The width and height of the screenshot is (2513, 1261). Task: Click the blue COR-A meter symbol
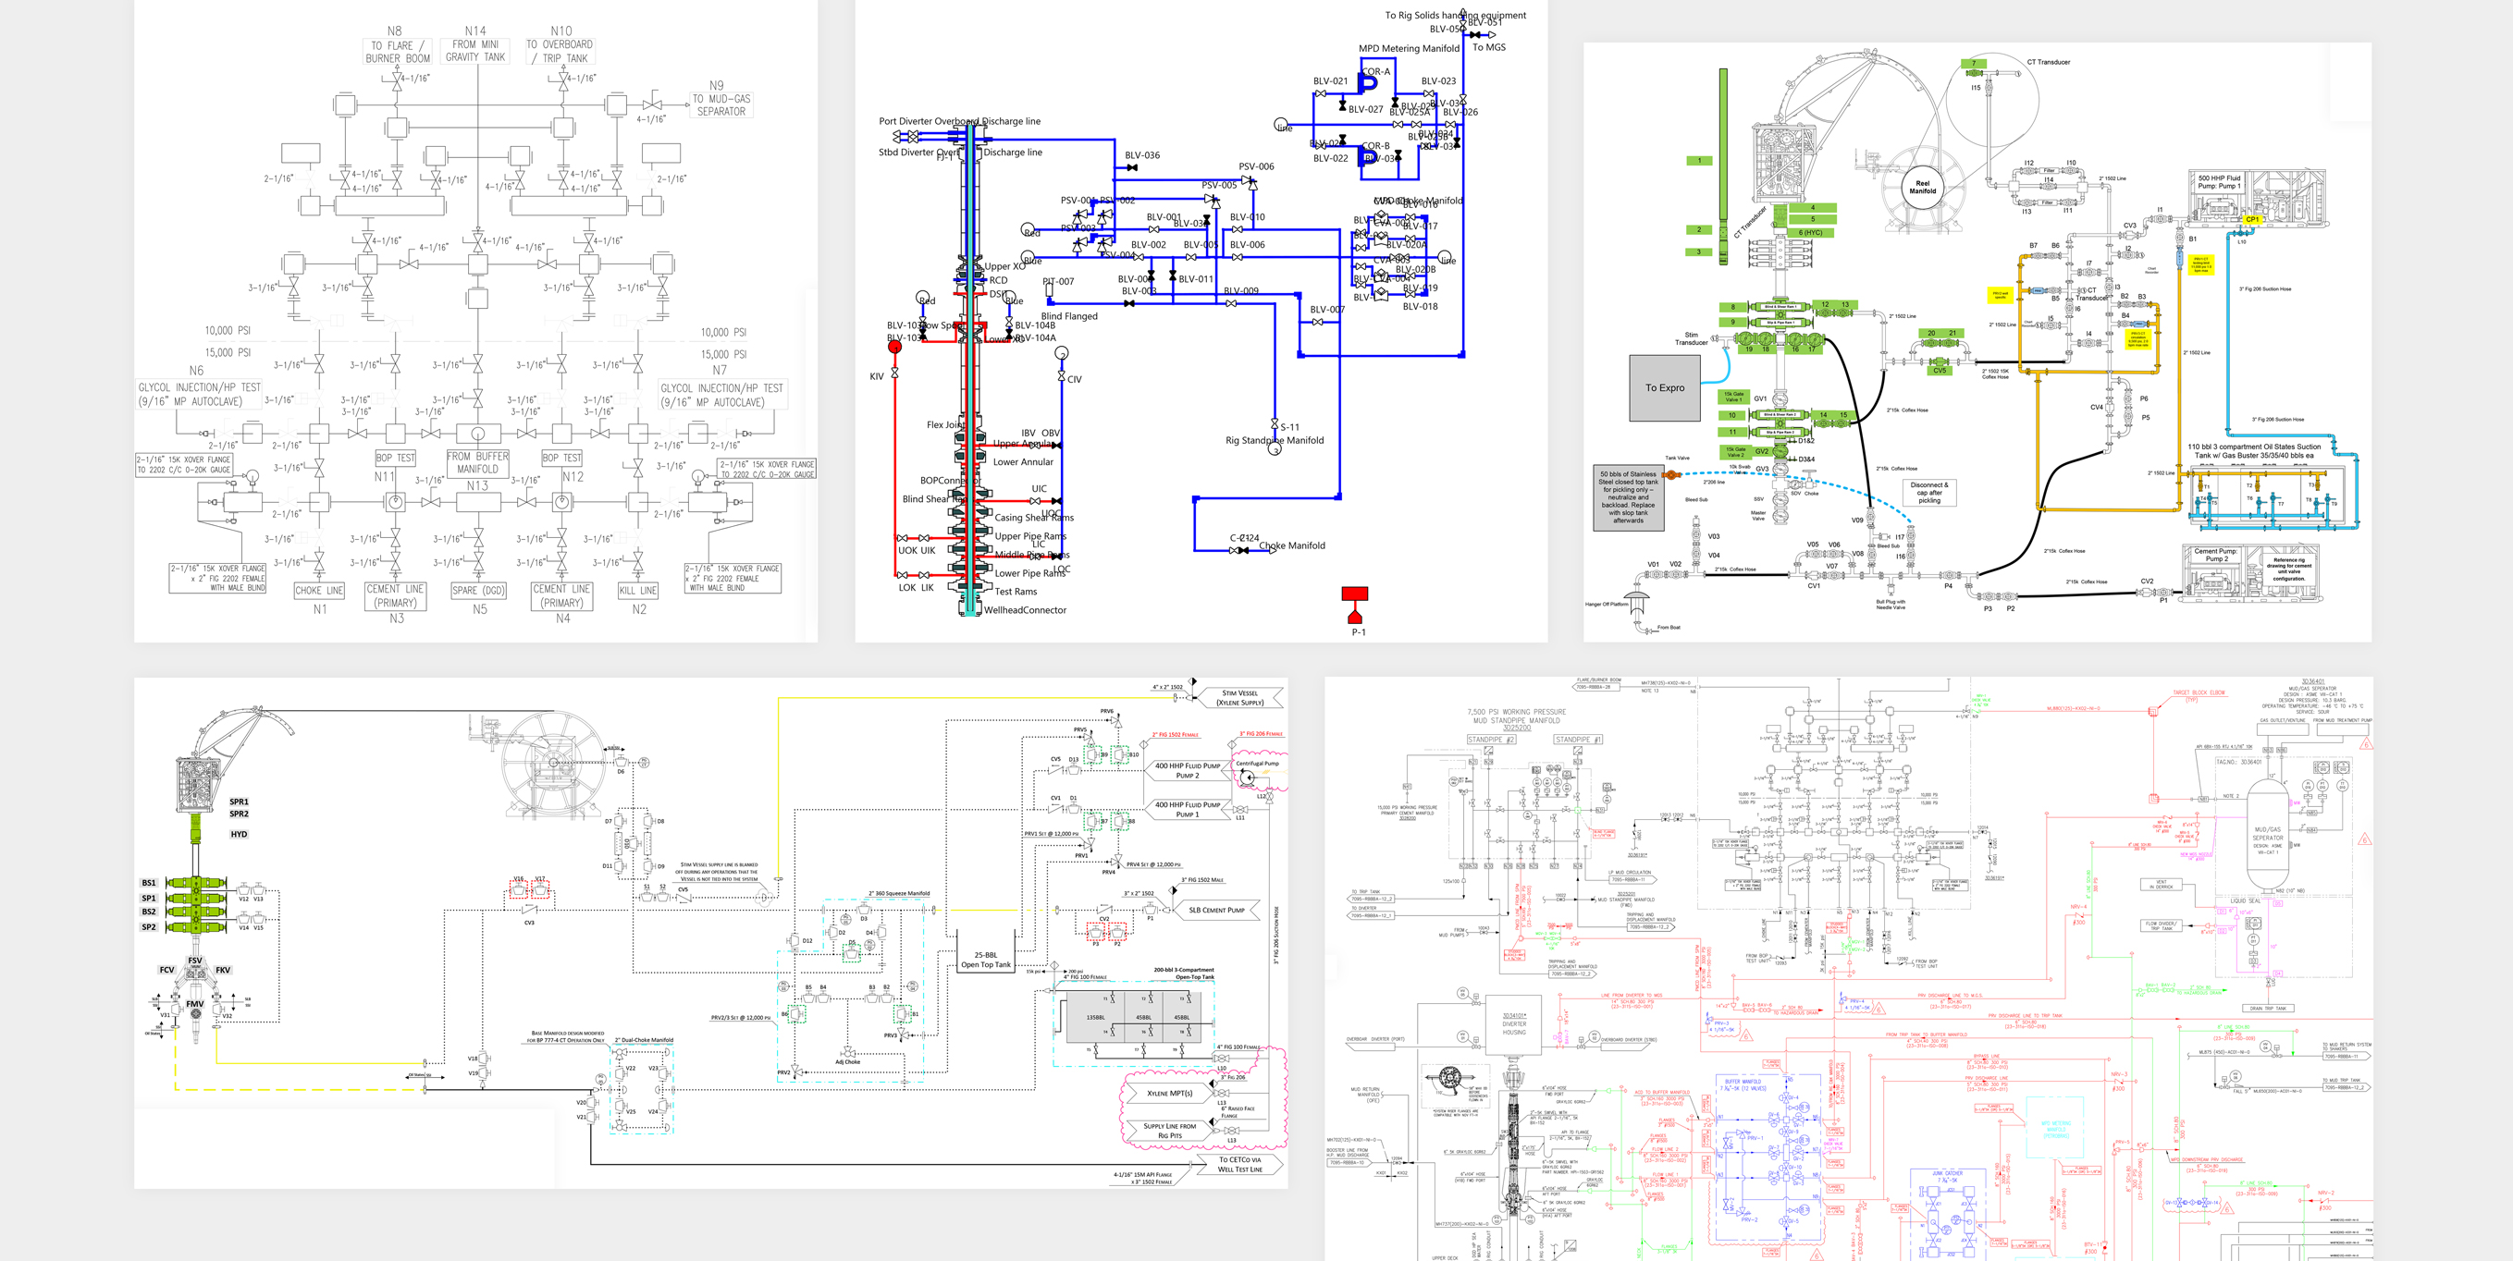coord(1367,85)
